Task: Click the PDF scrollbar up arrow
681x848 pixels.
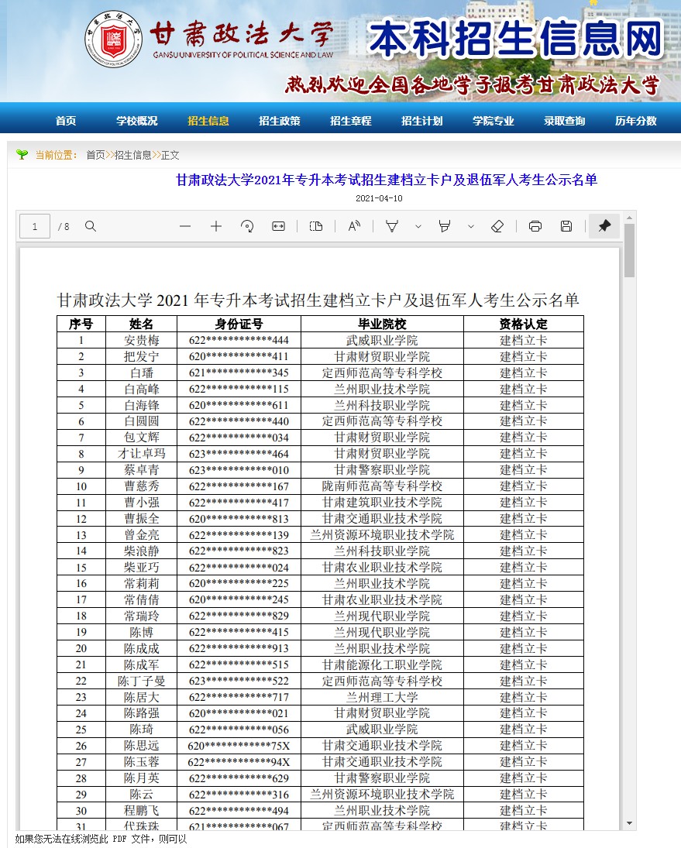Action: [629, 218]
